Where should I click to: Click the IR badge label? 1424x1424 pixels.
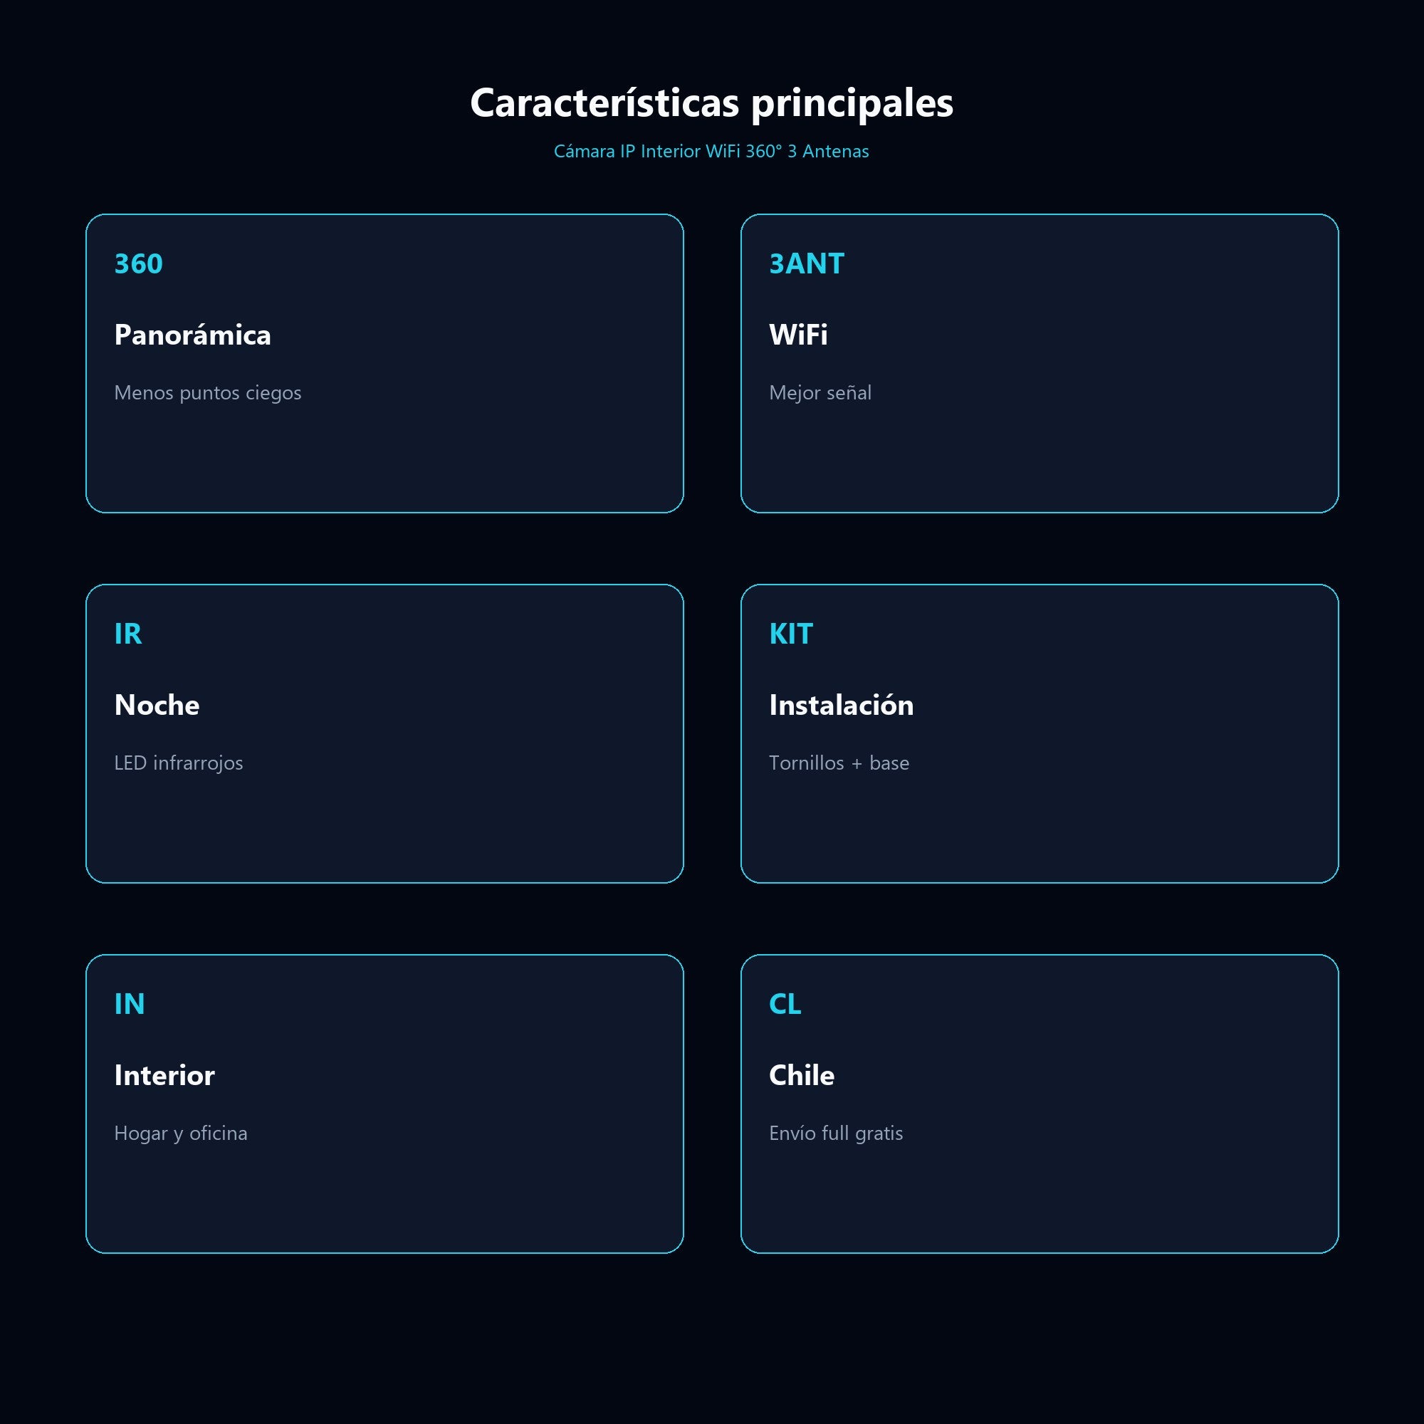click(127, 634)
